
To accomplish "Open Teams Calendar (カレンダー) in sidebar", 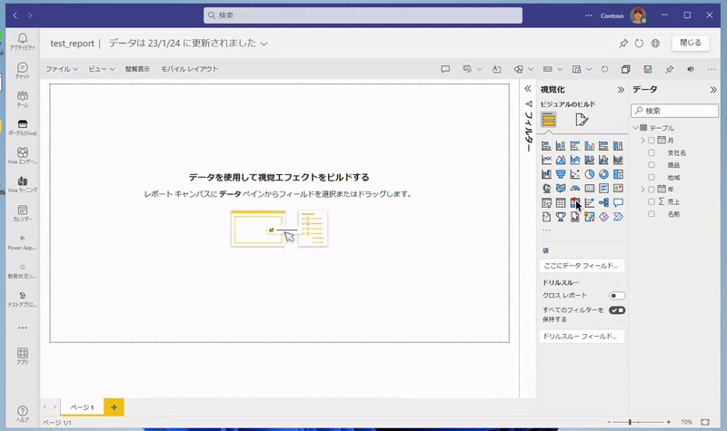I will (22, 213).
